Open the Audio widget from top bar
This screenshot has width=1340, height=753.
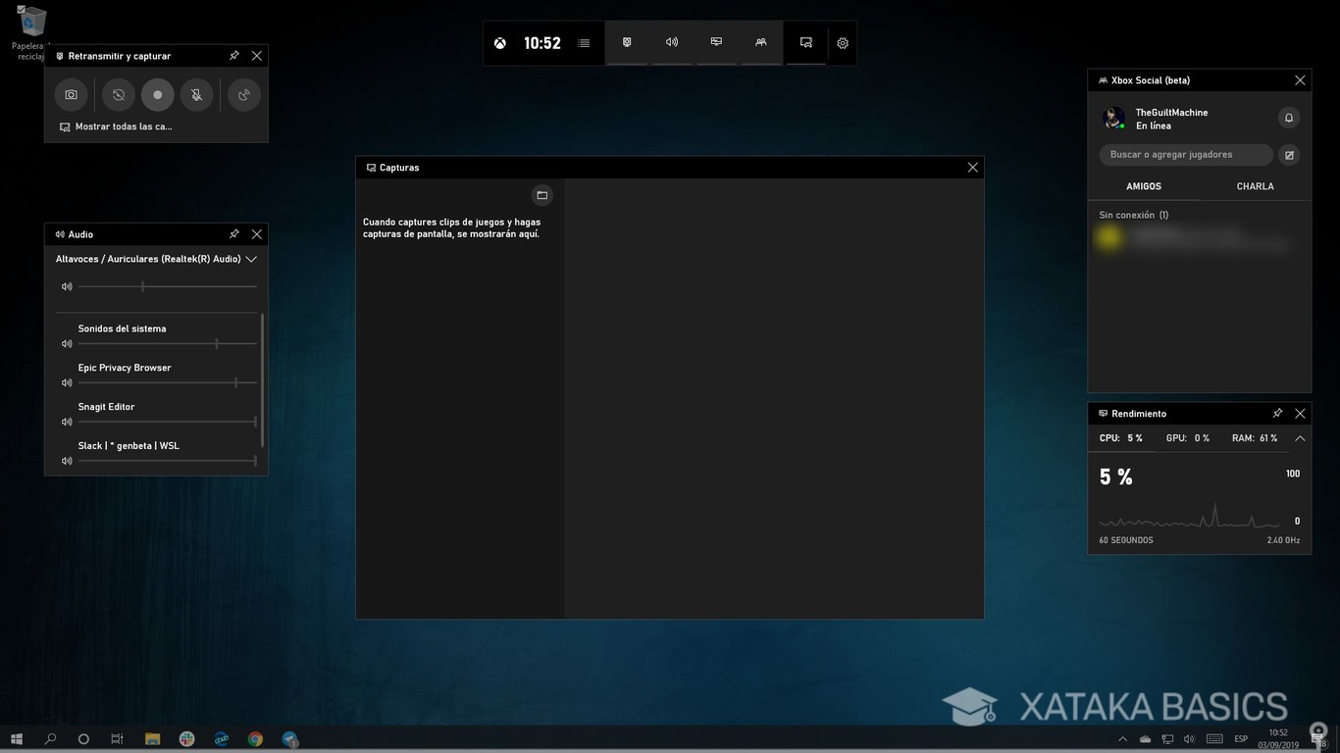point(671,42)
